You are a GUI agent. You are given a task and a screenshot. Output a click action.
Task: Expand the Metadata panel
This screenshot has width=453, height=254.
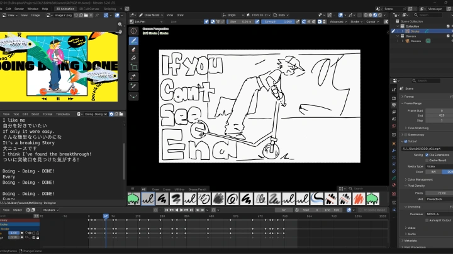point(410,241)
